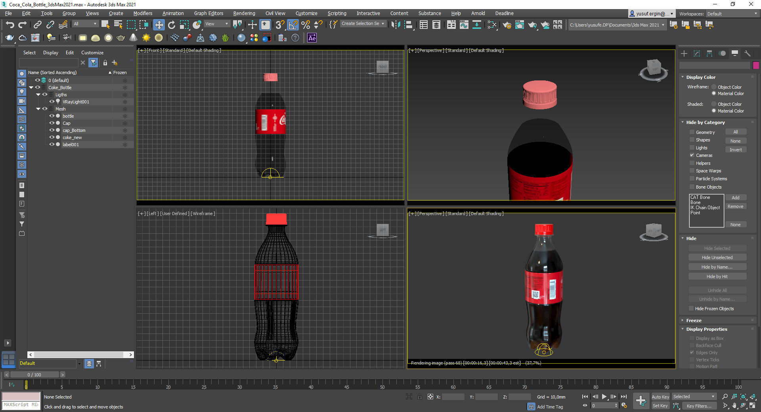The image size is (761, 412).
Task: Jump to the end frame
Action: pos(623,397)
